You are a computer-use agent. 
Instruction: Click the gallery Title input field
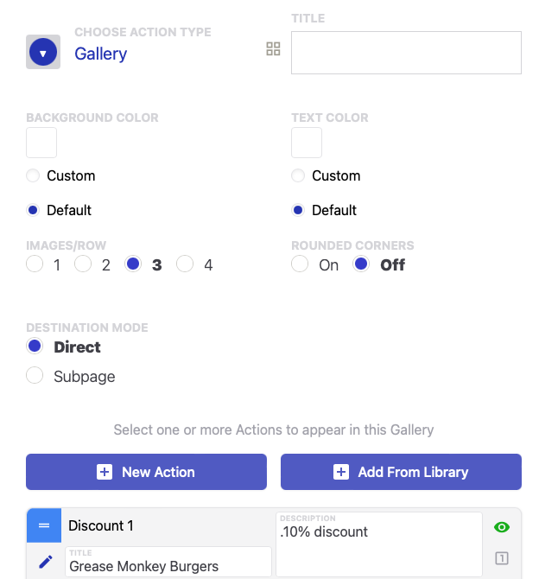[x=406, y=53]
